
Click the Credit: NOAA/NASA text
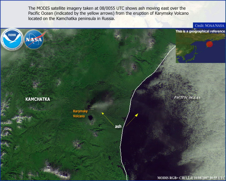point(209,25)
